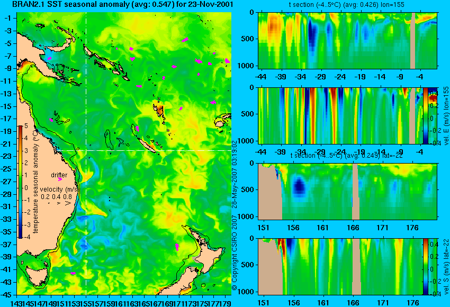Click the dark blue cold blob in the lat=-22 temperature section

pos(299,186)
